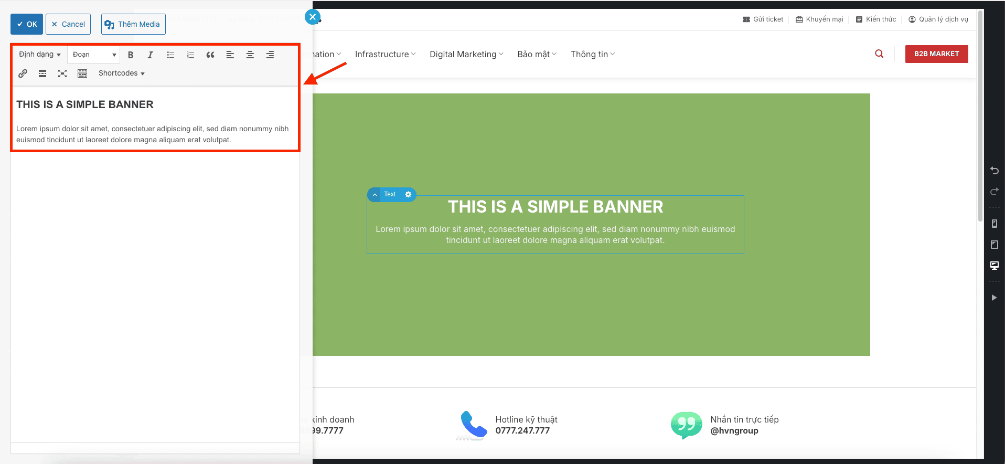Open the Shortcodes dropdown
Image resolution: width=1005 pixels, height=464 pixels.
coord(121,73)
